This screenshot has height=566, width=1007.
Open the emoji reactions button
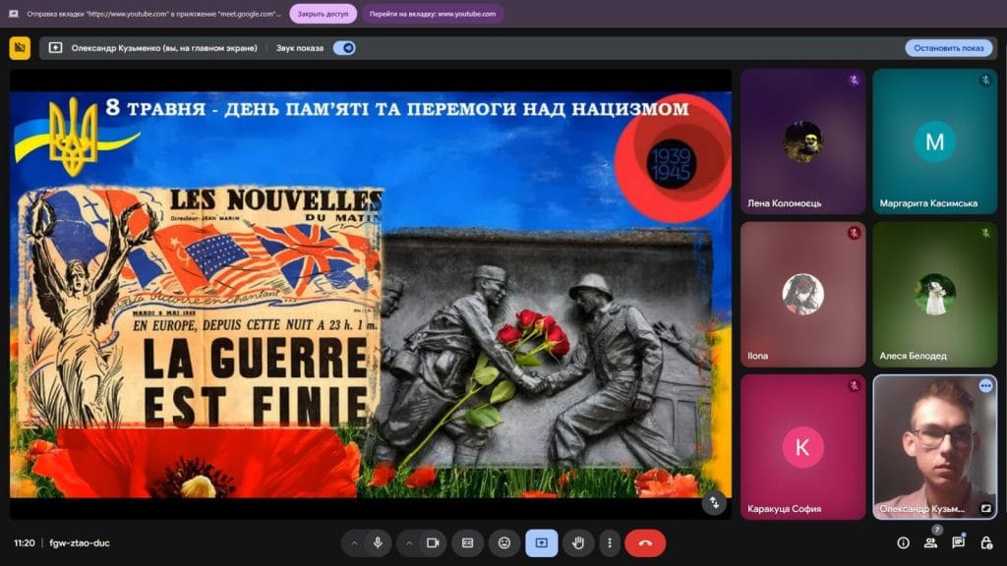point(504,542)
